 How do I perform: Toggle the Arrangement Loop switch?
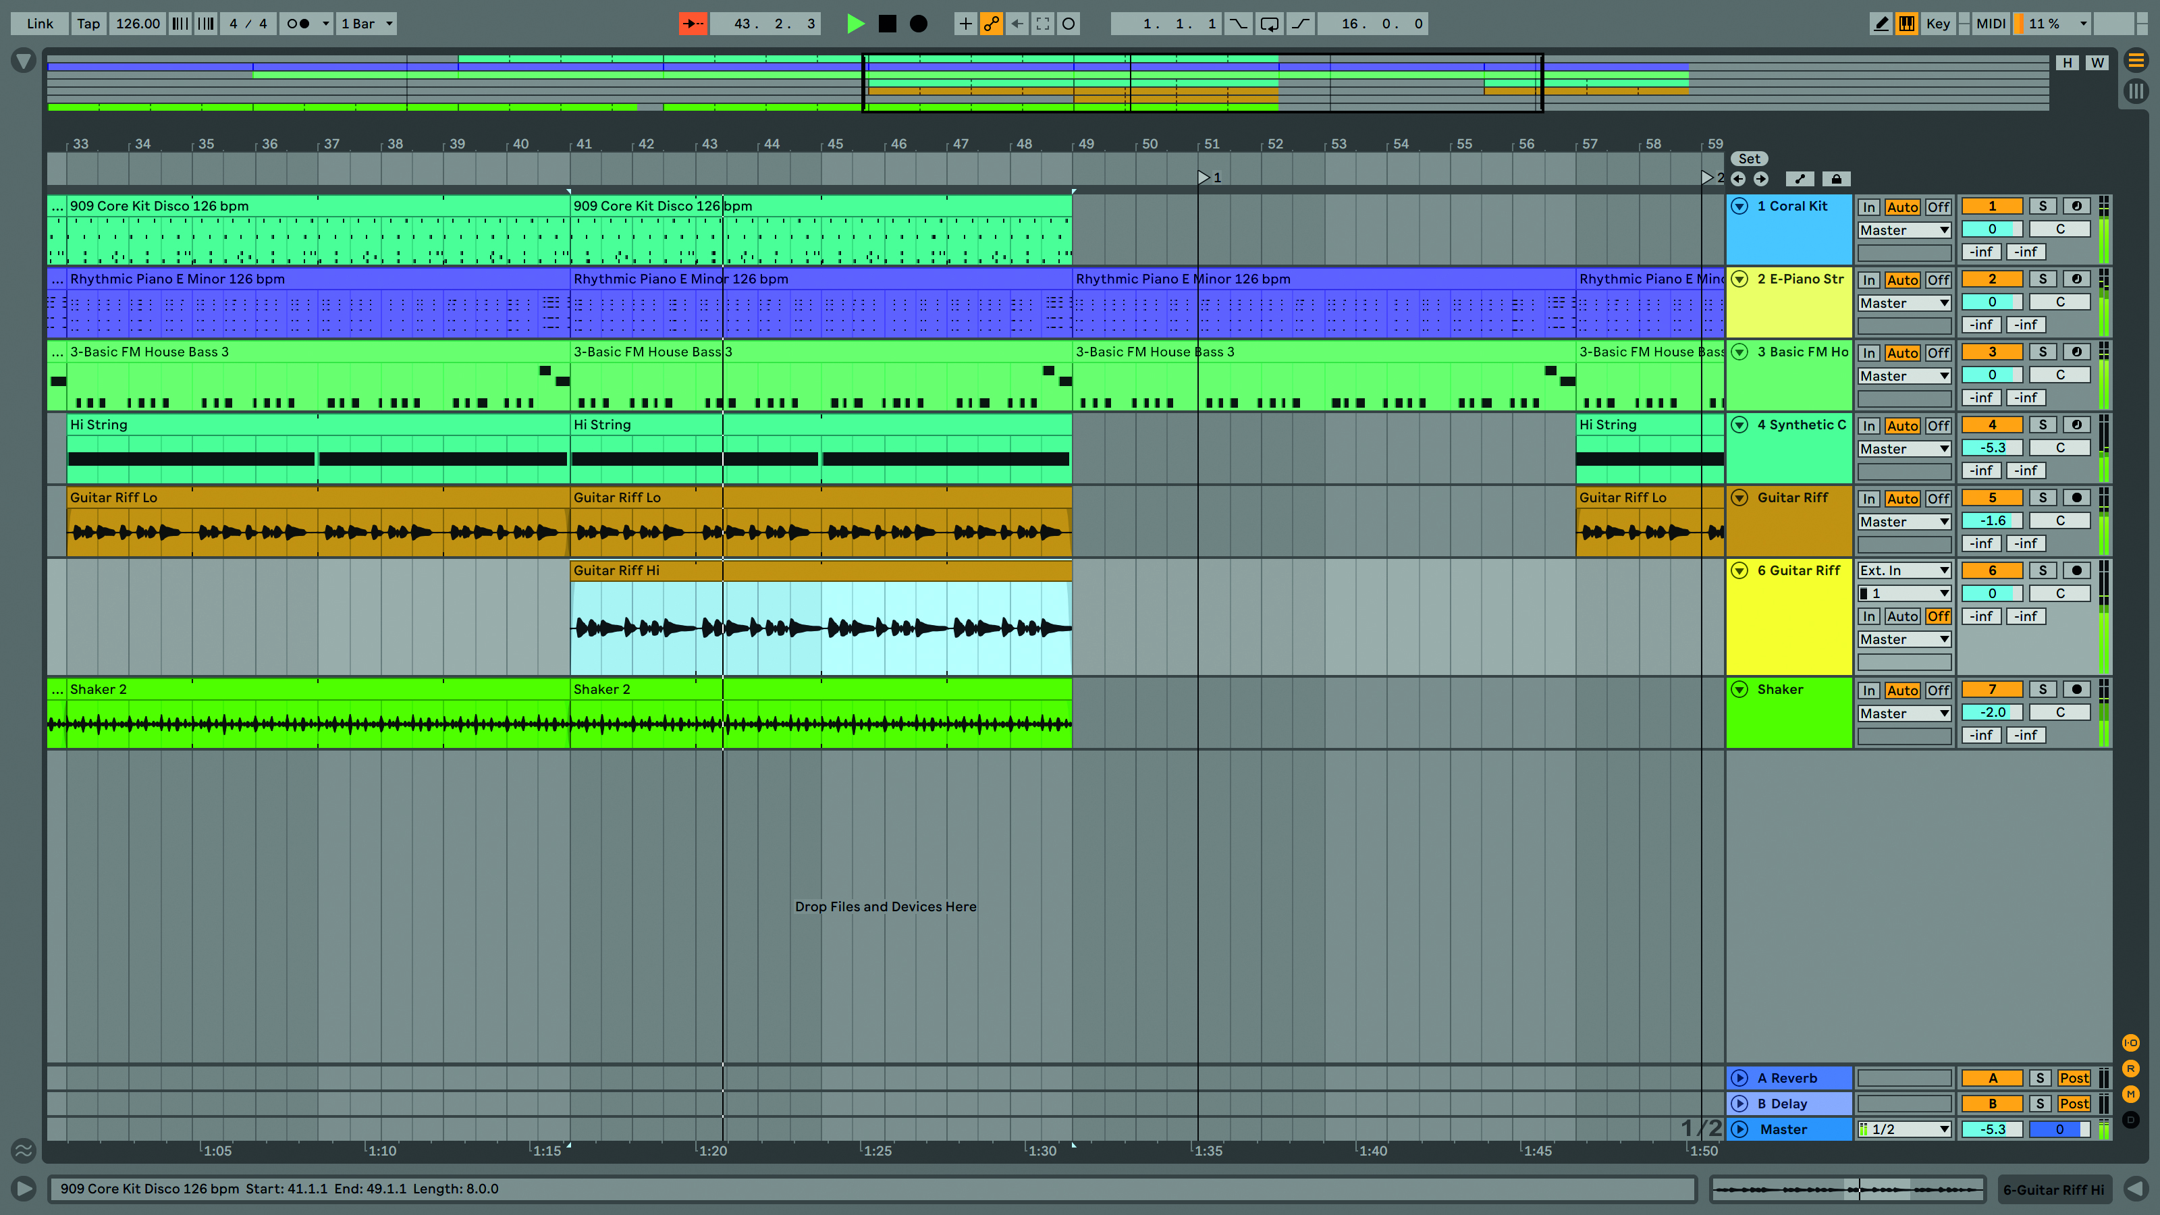coord(1270,24)
